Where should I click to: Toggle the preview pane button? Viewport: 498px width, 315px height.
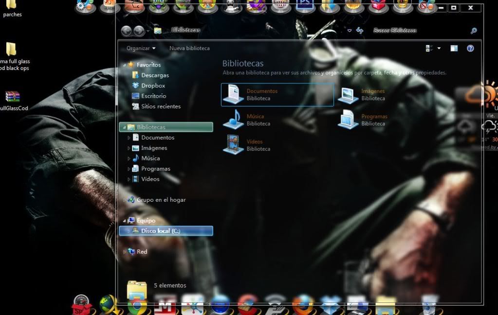click(x=454, y=48)
